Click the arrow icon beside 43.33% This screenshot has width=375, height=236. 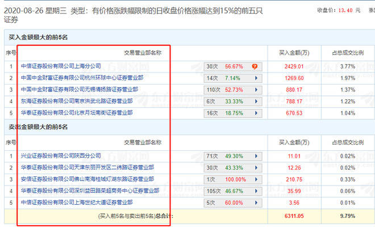coord(255,167)
